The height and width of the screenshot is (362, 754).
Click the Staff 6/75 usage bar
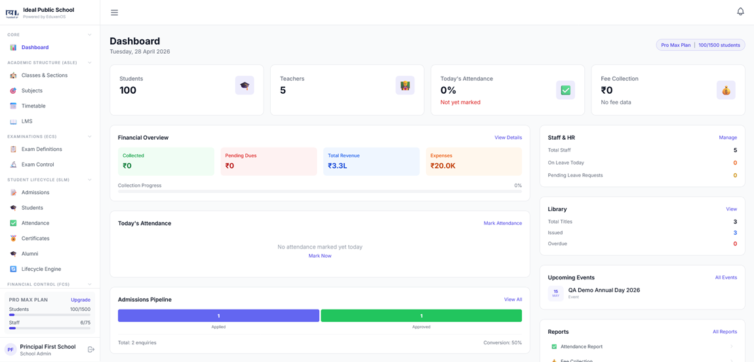point(50,329)
